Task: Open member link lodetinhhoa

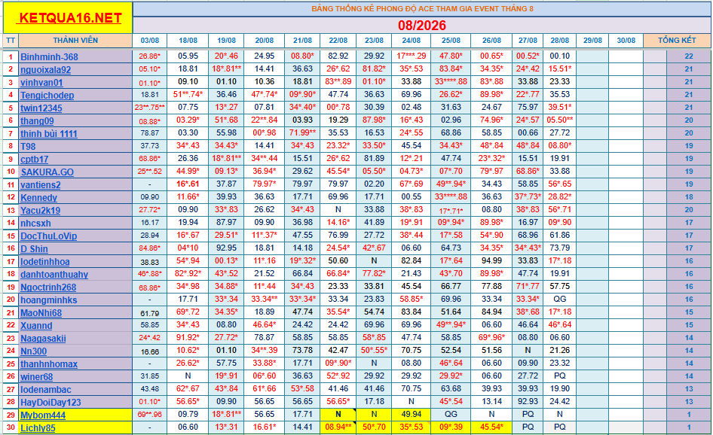Action: click(x=45, y=262)
